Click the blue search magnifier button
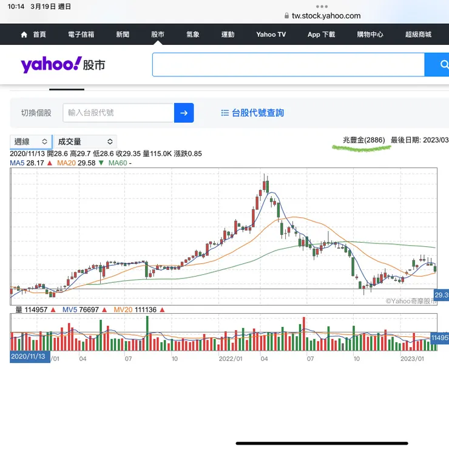This screenshot has width=449, height=449. [x=437, y=64]
